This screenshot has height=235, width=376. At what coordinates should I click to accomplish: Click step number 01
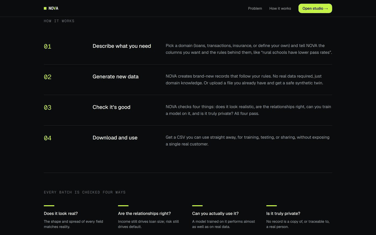pos(47,46)
